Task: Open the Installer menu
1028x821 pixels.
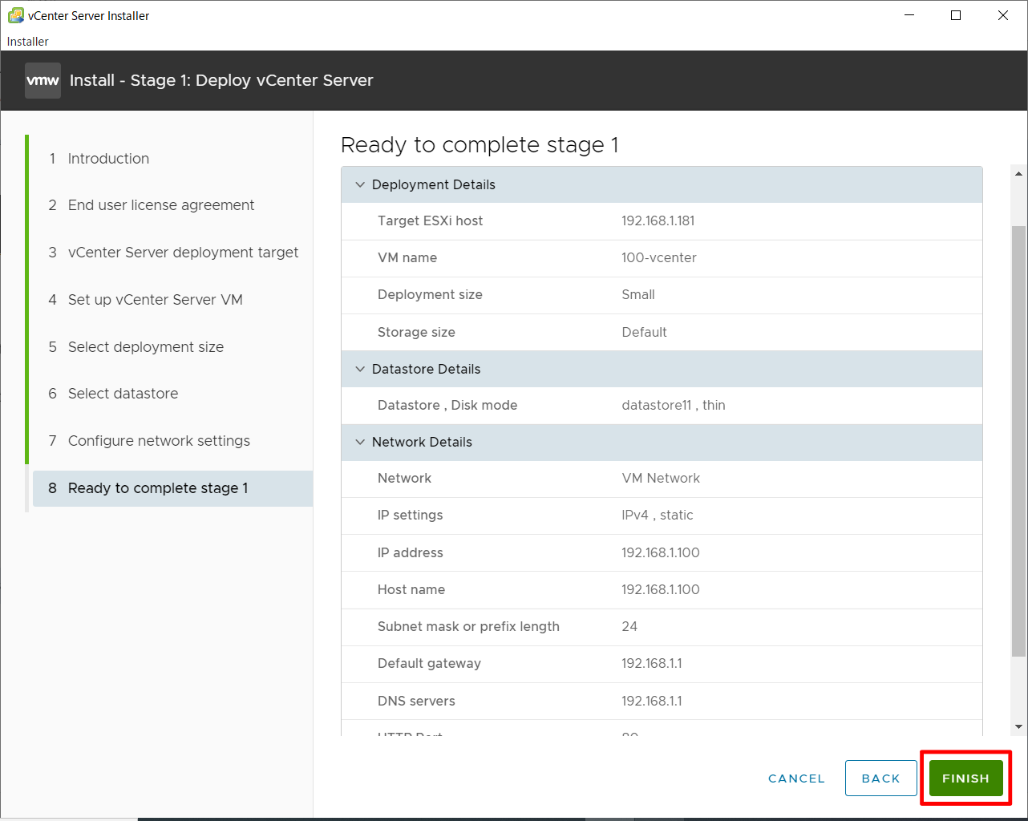Action: coord(28,41)
